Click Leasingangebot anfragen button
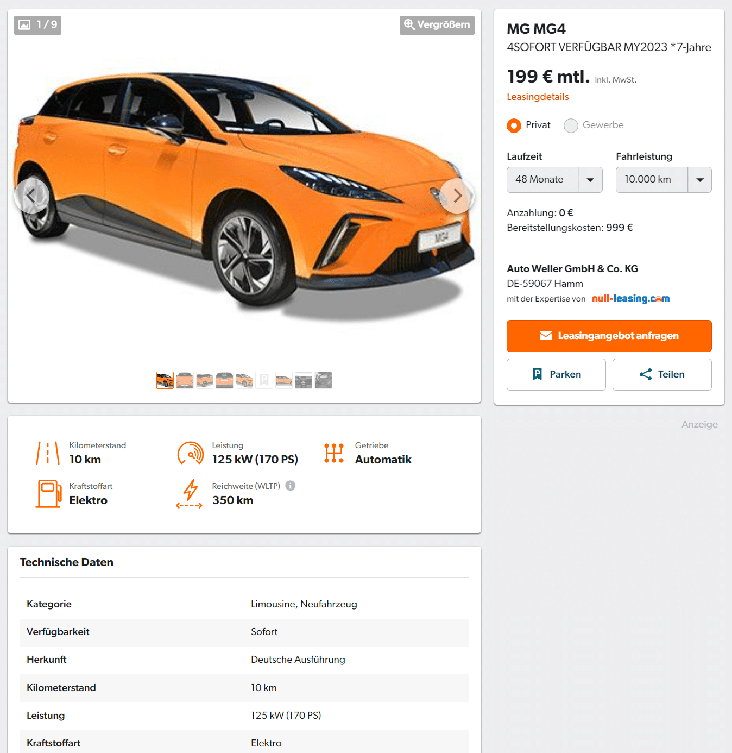Screen dimensions: 732x753 [x=609, y=336]
